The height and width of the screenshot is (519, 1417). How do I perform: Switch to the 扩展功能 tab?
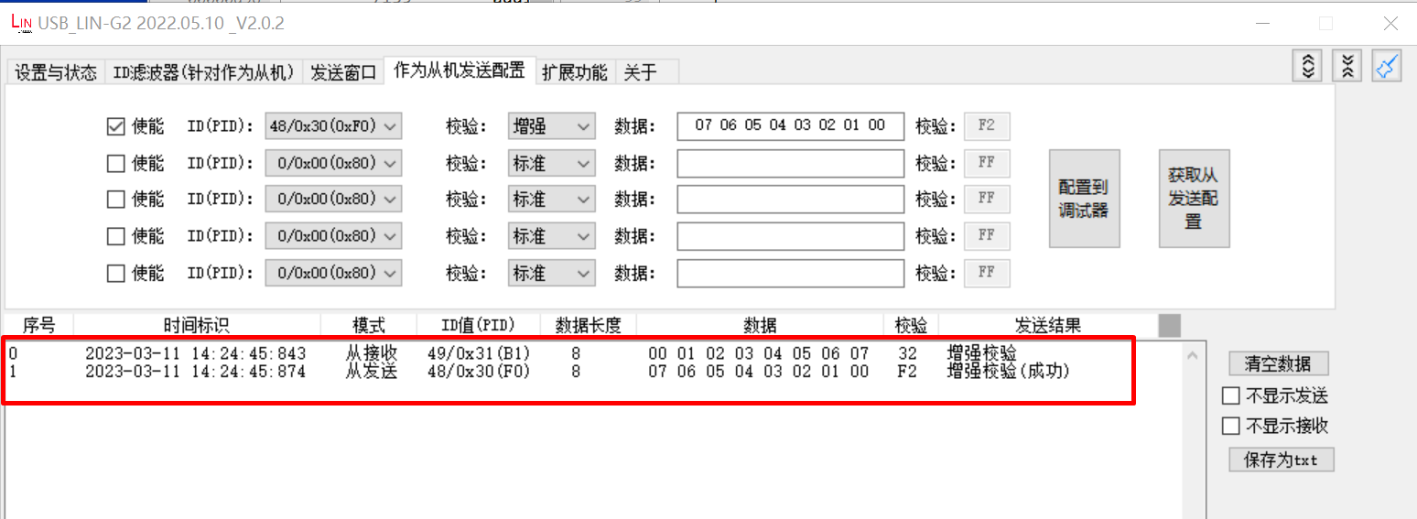click(575, 72)
